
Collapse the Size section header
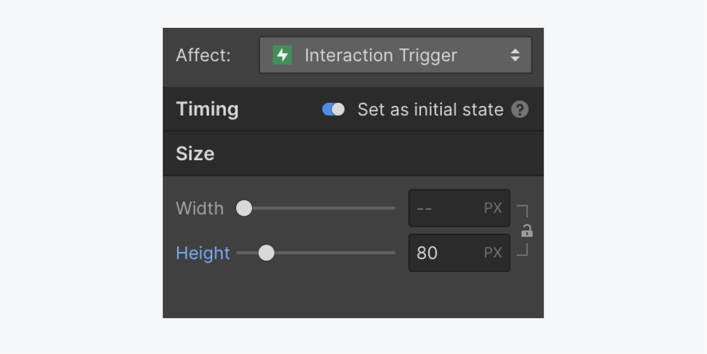195,154
